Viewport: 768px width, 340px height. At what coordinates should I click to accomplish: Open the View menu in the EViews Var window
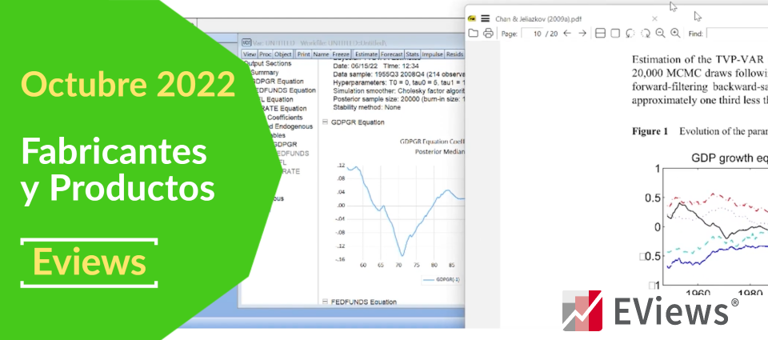point(250,54)
